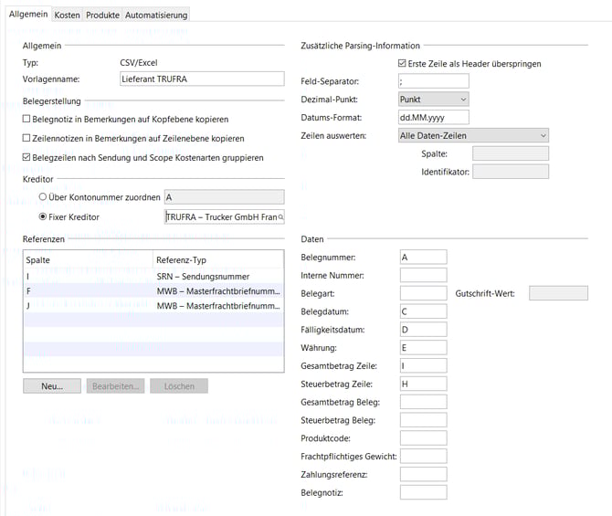This screenshot has height=516, width=612.
Task: Switch to the Kosten tab
Action: click(67, 16)
